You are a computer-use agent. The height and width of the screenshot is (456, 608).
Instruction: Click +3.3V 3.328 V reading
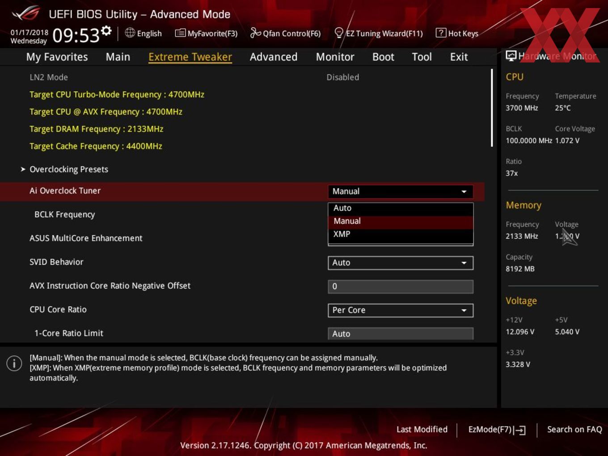pyautogui.click(x=518, y=365)
